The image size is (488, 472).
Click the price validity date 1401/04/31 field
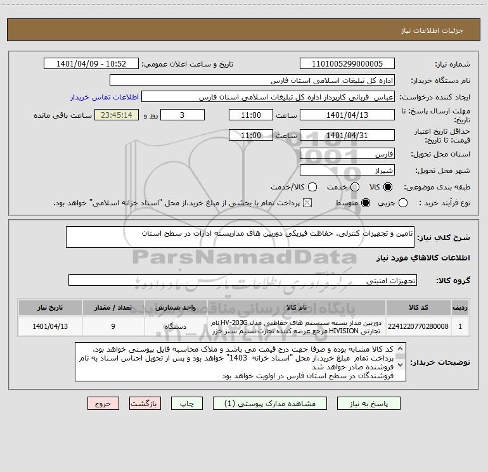pos(347,135)
